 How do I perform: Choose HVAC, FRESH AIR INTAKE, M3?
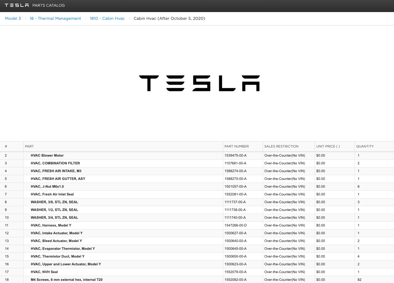[x=56, y=171]
